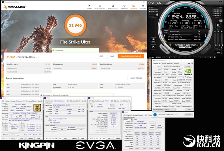Switch to the Advanced tab in GPU-Z
This screenshot has width=224, height=151.
(x=170, y=64)
